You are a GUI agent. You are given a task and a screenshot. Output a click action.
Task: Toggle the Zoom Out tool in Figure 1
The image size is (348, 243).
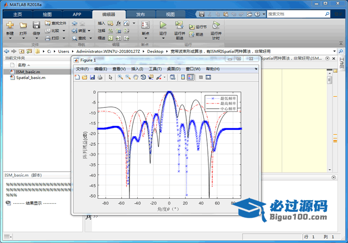[128, 77]
